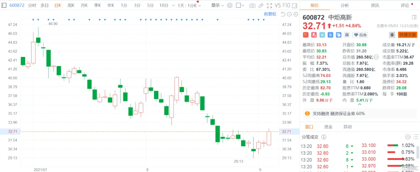Take a chart snapshot with camera icon
420x172 pixels.
(x=252, y=5)
